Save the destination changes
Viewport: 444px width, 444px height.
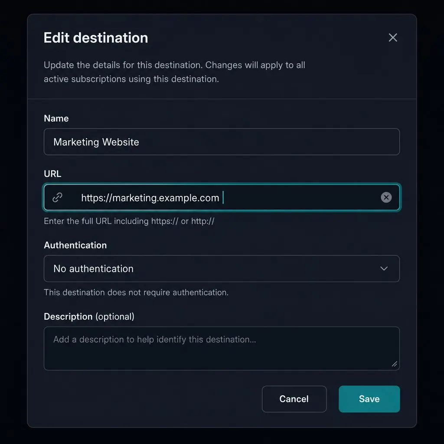point(369,399)
